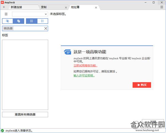Image resolution: width=166 pixels, height=133 pixels.
Task: Maximize the AnyDesk window
Action: click(154, 2)
